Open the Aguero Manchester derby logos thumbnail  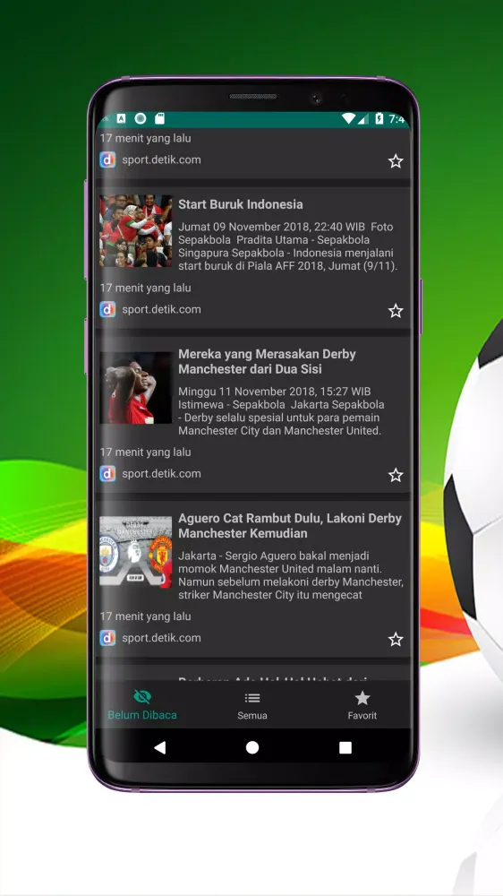136,552
